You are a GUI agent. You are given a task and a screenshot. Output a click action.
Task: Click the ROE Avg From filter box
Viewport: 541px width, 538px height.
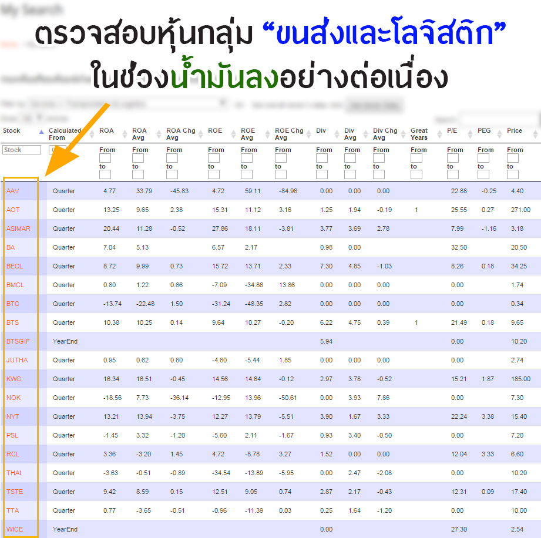pos(247,158)
